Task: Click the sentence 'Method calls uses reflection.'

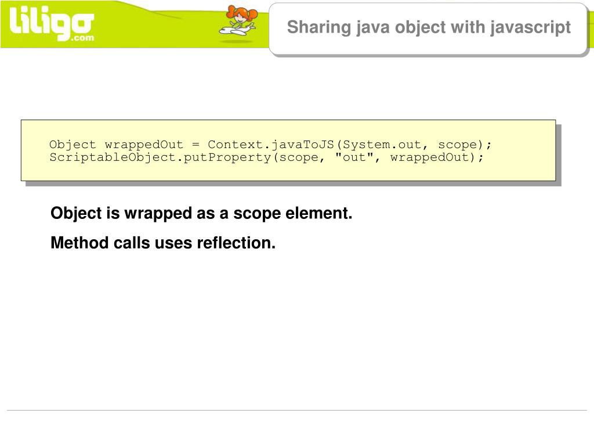Action: coord(163,243)
